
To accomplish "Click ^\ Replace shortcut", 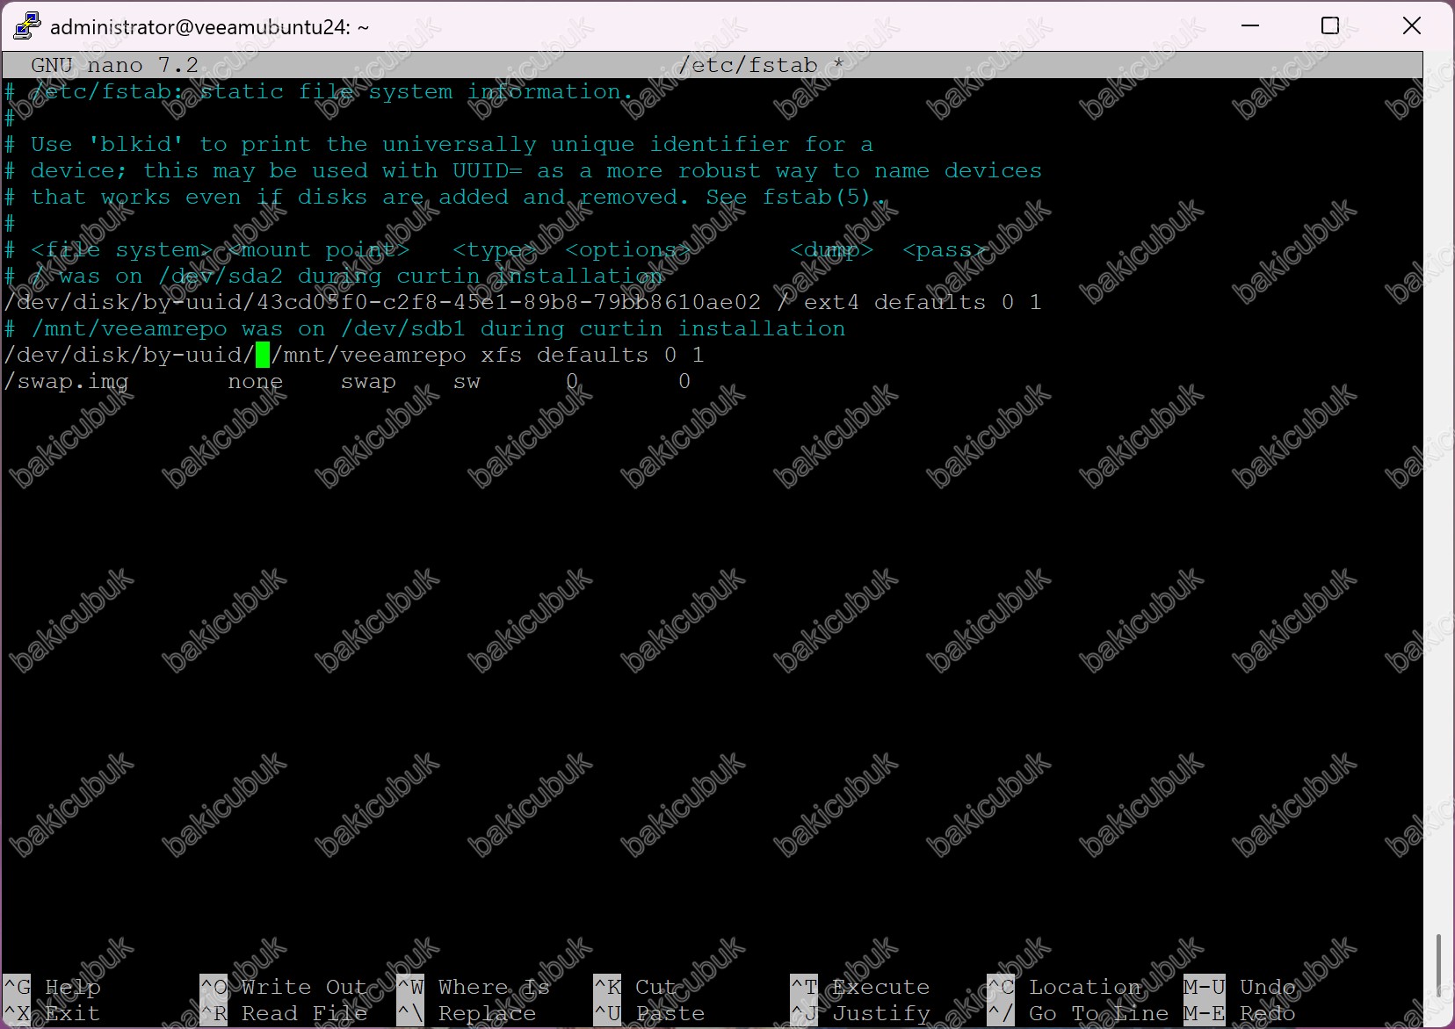I will [467, 1013].
